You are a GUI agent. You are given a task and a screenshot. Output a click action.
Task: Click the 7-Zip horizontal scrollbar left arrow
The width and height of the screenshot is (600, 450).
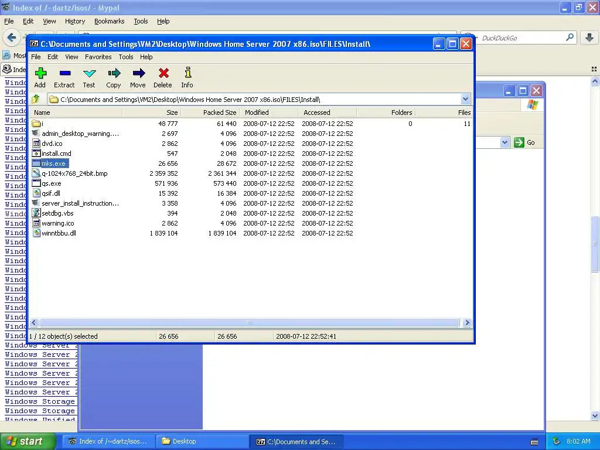(x=33, y=323)
